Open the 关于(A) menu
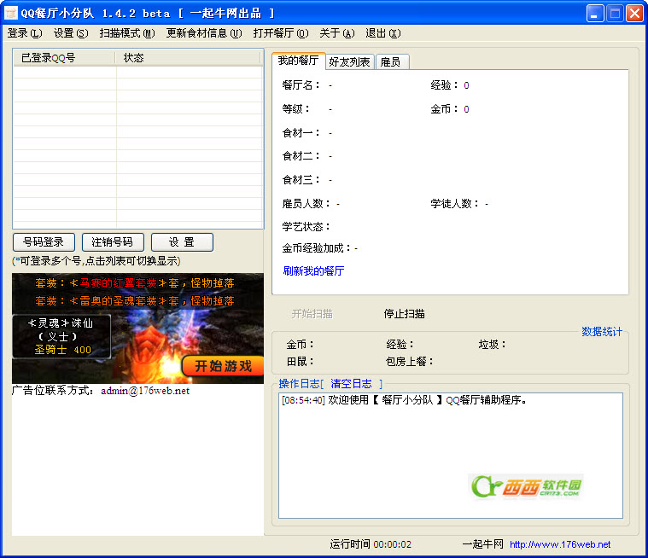This screenshot has width=648, height=558. click(x=337, y=33)
